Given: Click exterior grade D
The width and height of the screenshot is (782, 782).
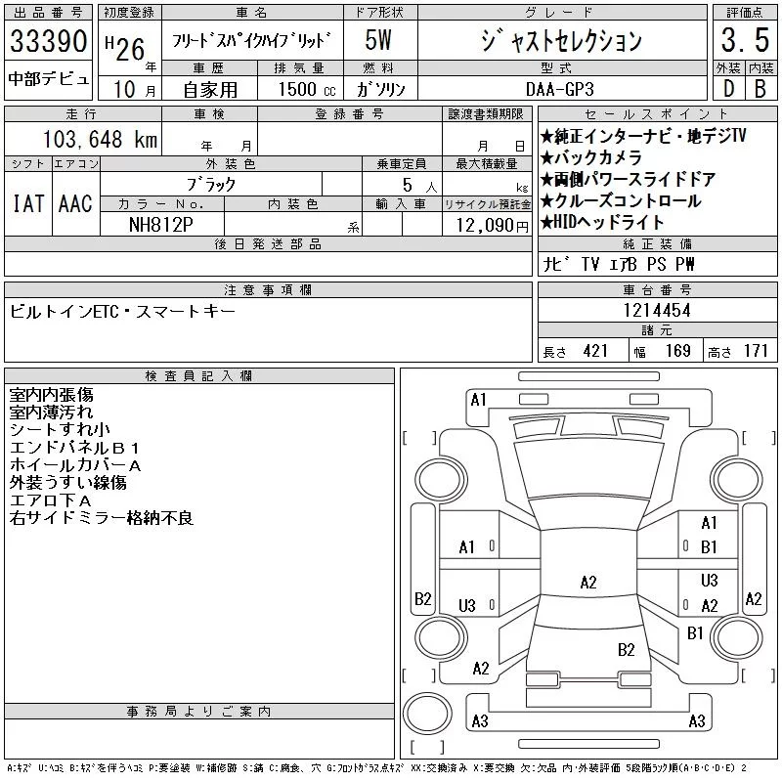Looking at the screenshot, I should [728, 89].
